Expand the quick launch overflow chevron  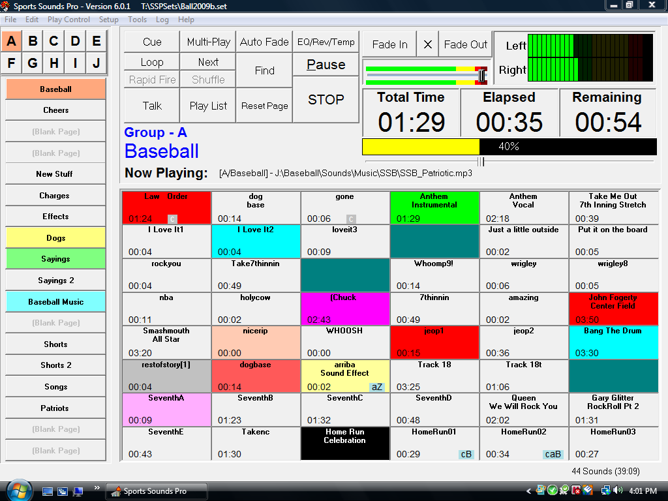[97, 486]
